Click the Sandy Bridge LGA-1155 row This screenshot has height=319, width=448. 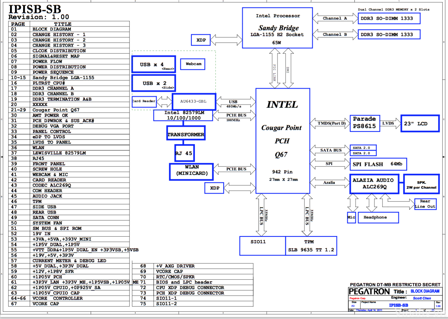pyautogui.click(x=69, y=78)
